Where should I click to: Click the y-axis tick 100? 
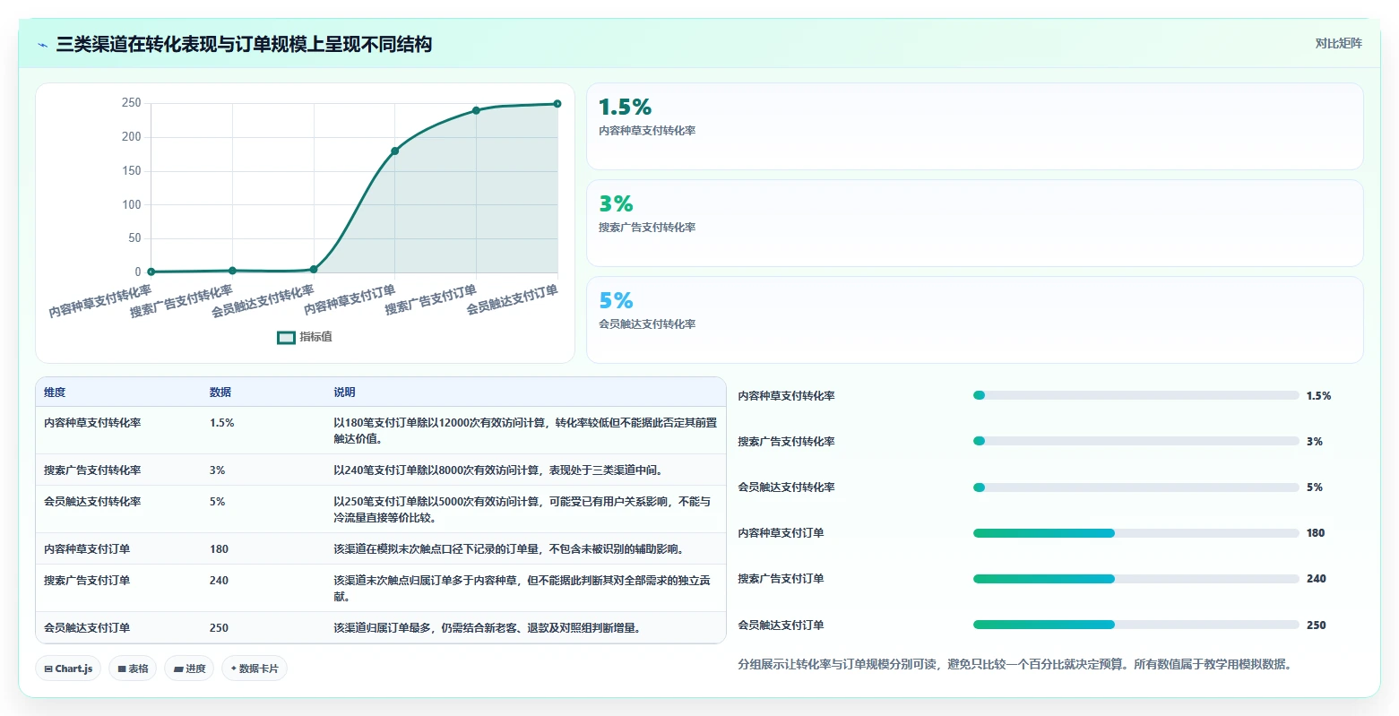[x=132, y=204]
